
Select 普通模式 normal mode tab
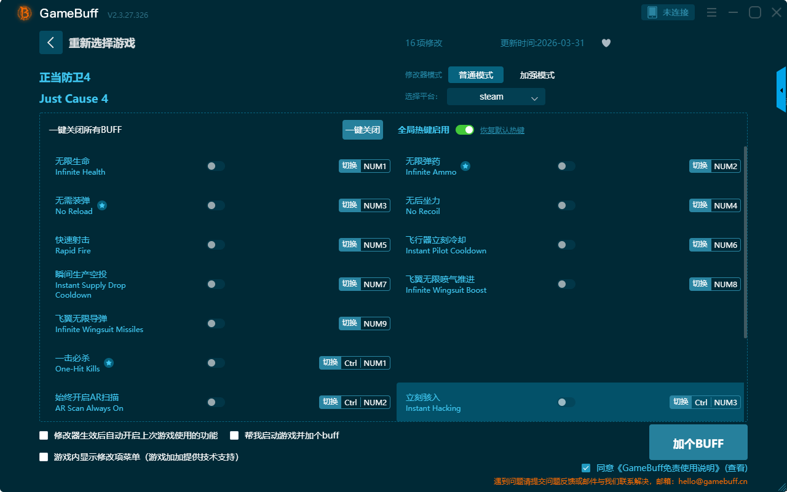[x=475, y=75]
